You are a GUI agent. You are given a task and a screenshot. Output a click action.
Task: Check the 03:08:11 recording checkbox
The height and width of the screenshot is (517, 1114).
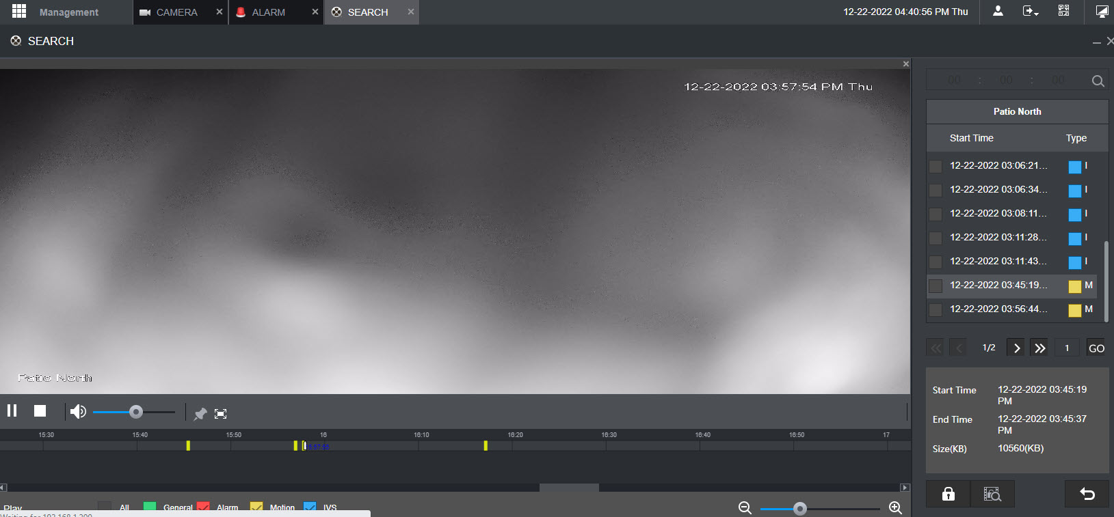[936, 214]
